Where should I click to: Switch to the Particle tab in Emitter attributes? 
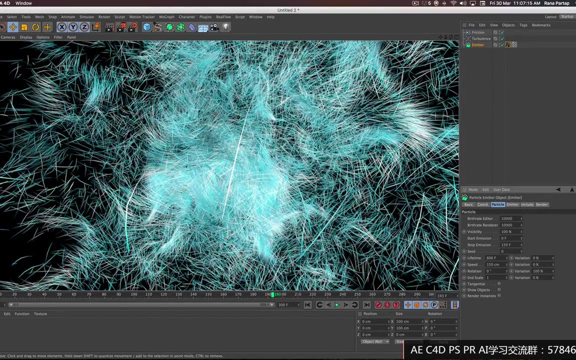[x=498, y=204]
